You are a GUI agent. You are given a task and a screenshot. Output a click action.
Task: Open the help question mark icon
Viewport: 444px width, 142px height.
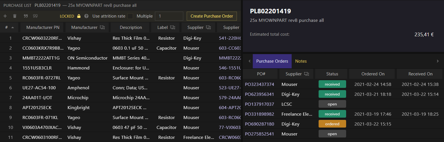[x=86, y=16]
